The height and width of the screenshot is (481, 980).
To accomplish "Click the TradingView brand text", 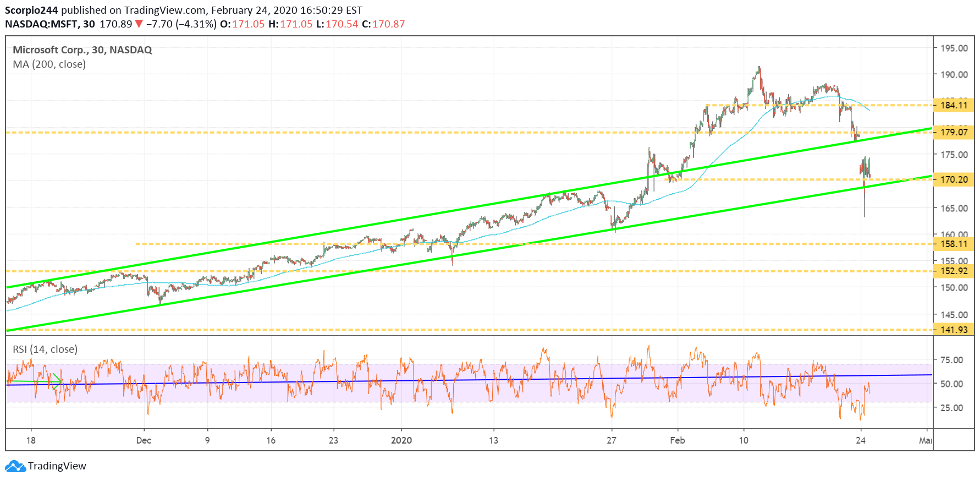I will 57,466.
